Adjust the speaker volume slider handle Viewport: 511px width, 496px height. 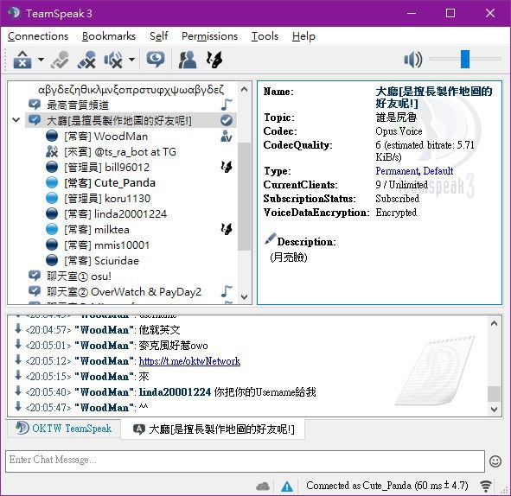pyautogui.click(x=465, y=60)
